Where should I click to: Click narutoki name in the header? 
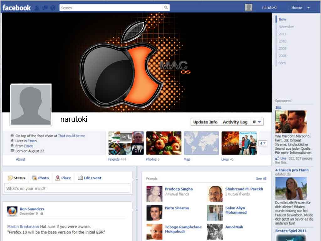point(269,8)
